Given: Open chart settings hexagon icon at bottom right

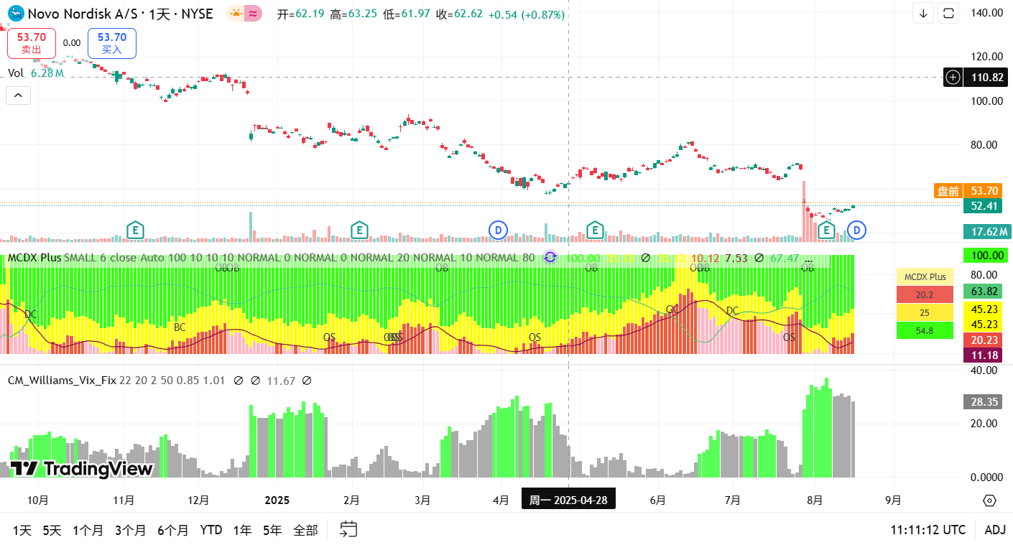Looking at the screenshot, I should point(989,500).
